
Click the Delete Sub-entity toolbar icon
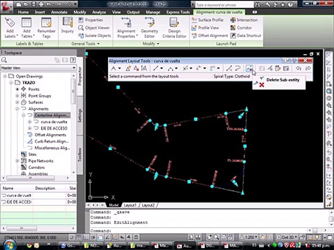pos(249,68)
